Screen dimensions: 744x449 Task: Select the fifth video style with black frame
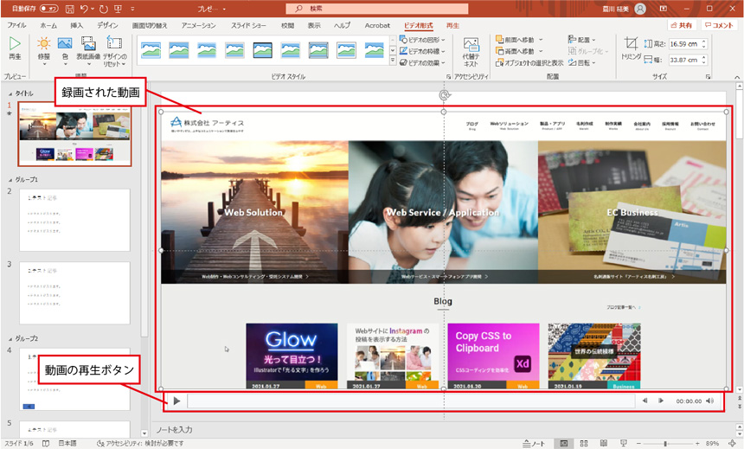(262, 50)
